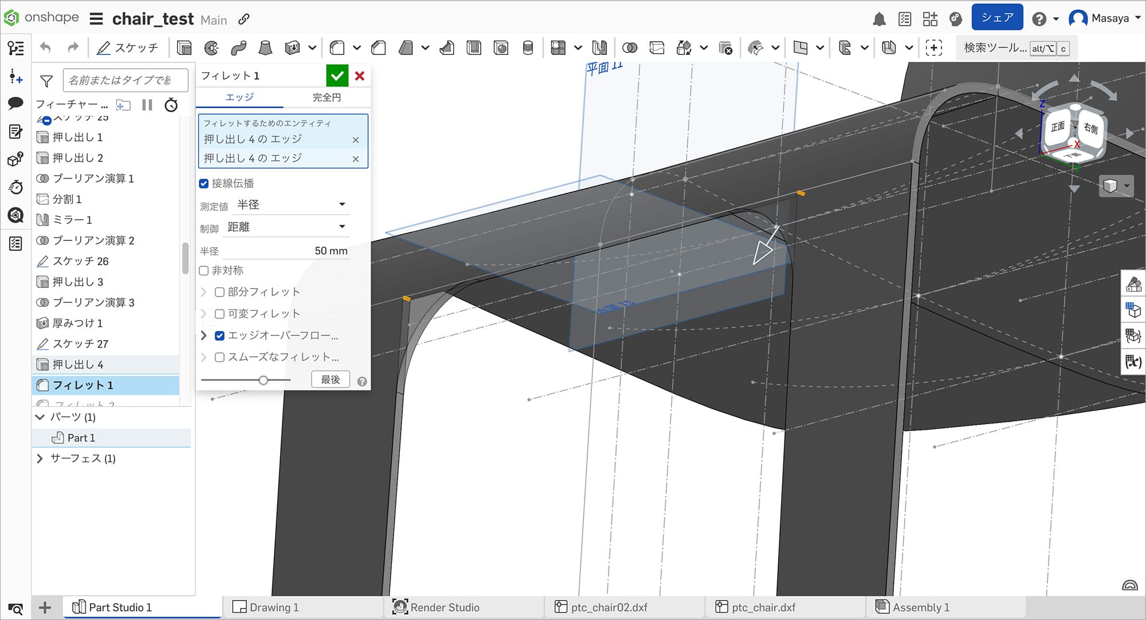Image resolution: width=1146 pixels, height=620 pixels.
Task: Confirm Fillet 1 with green checkmark
Action: click(337, 76)
